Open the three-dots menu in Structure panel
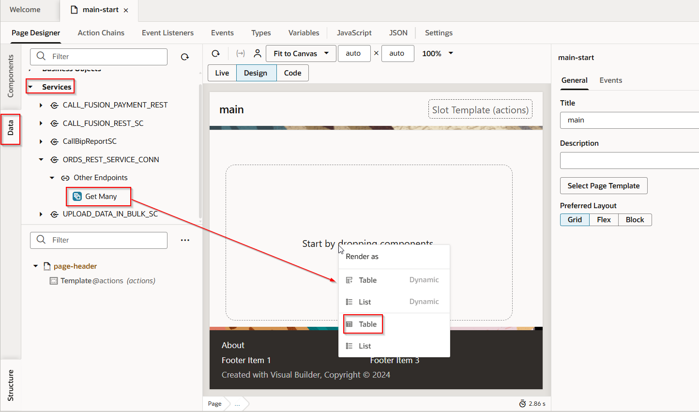Image resolution: width=699 pixels, height=412 pixels. tap(185, 240)
